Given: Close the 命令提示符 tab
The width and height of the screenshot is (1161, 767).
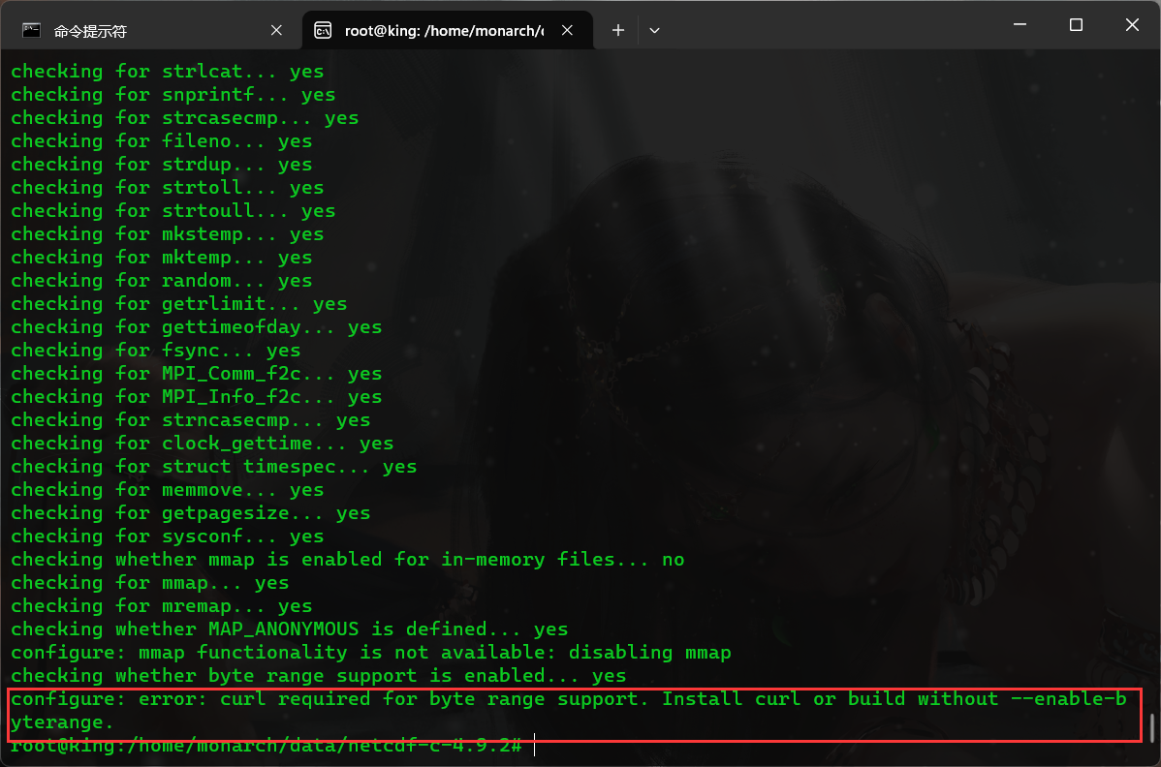Looking at the screenshot, I should point(276,30).
